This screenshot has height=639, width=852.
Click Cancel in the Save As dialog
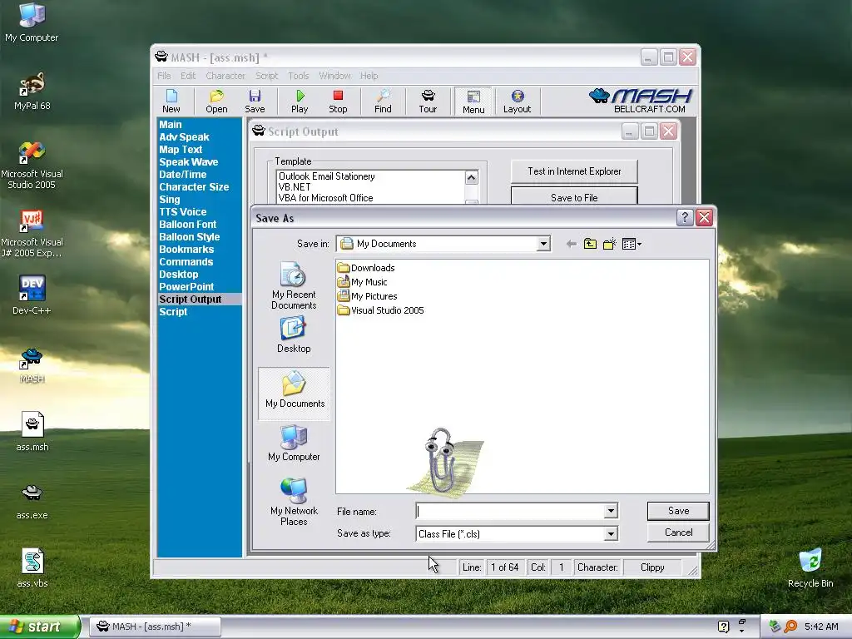tap(678, 532)
